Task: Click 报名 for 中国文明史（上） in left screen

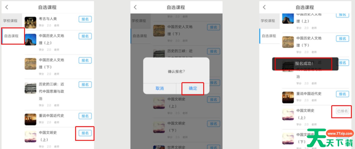Action: tap(85, 133)
